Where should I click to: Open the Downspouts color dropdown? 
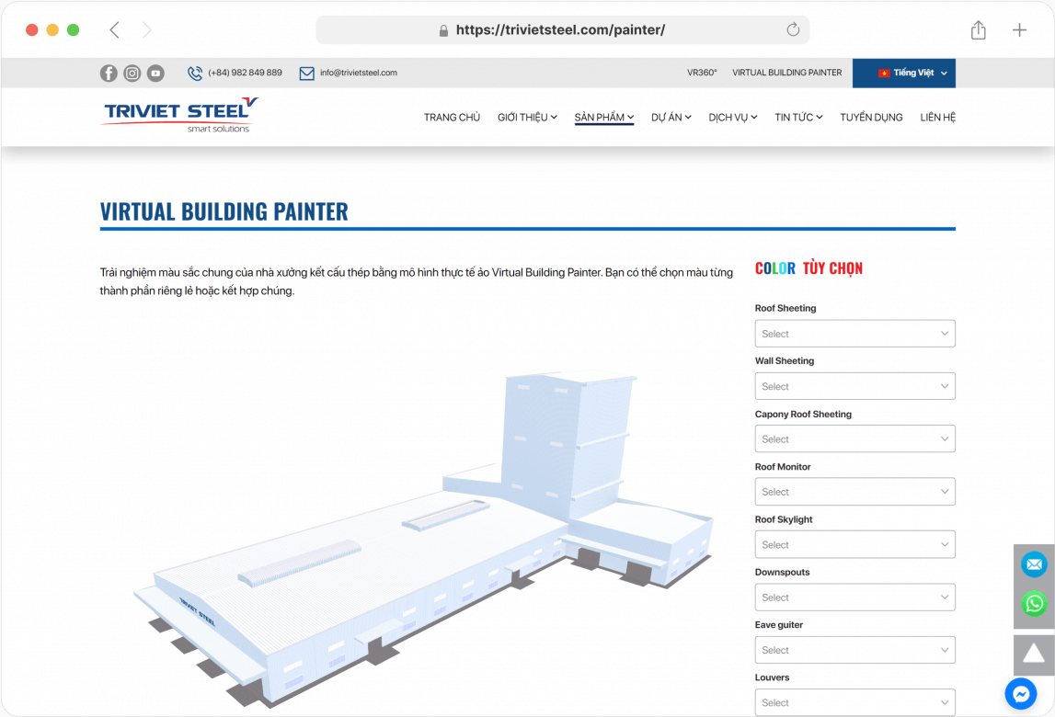coord(854,597)
